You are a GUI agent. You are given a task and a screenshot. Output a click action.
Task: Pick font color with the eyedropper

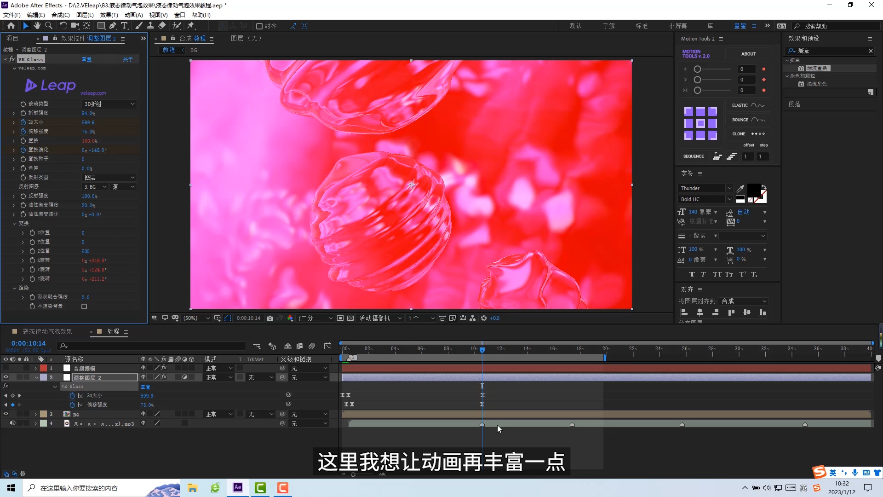click(x=740, y=188)
